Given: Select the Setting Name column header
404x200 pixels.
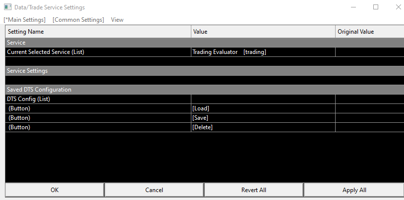Looking at the screenshot, I should (98, 32).
